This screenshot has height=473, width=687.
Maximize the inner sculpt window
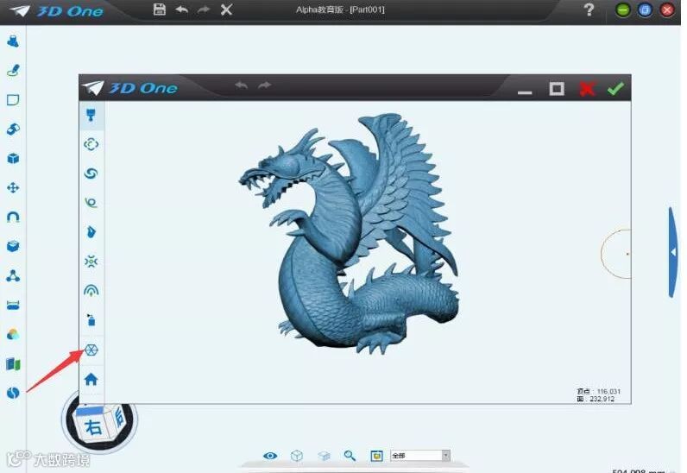[x=557, y=89]
